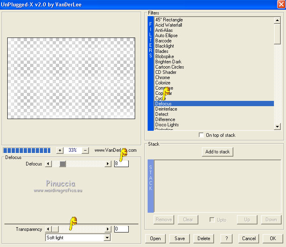The height and width of the screenshot is (247, 286).
Task: Click the Transparency value field showing 0
Action: (121, 229)
